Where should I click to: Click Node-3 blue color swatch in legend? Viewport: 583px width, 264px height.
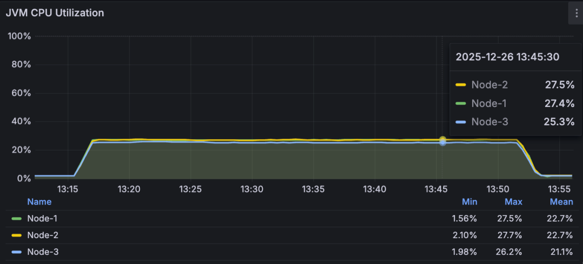point(17,252)
